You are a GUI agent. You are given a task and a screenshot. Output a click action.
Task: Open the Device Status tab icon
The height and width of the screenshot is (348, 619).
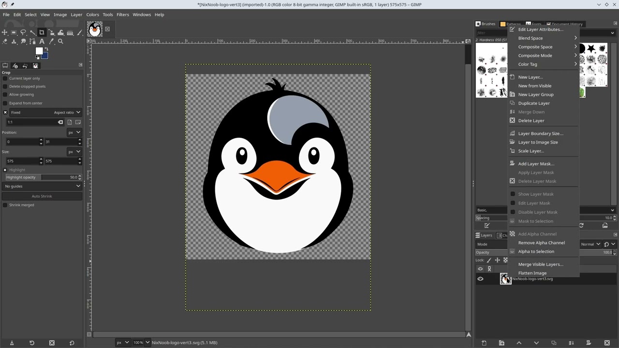15,66
